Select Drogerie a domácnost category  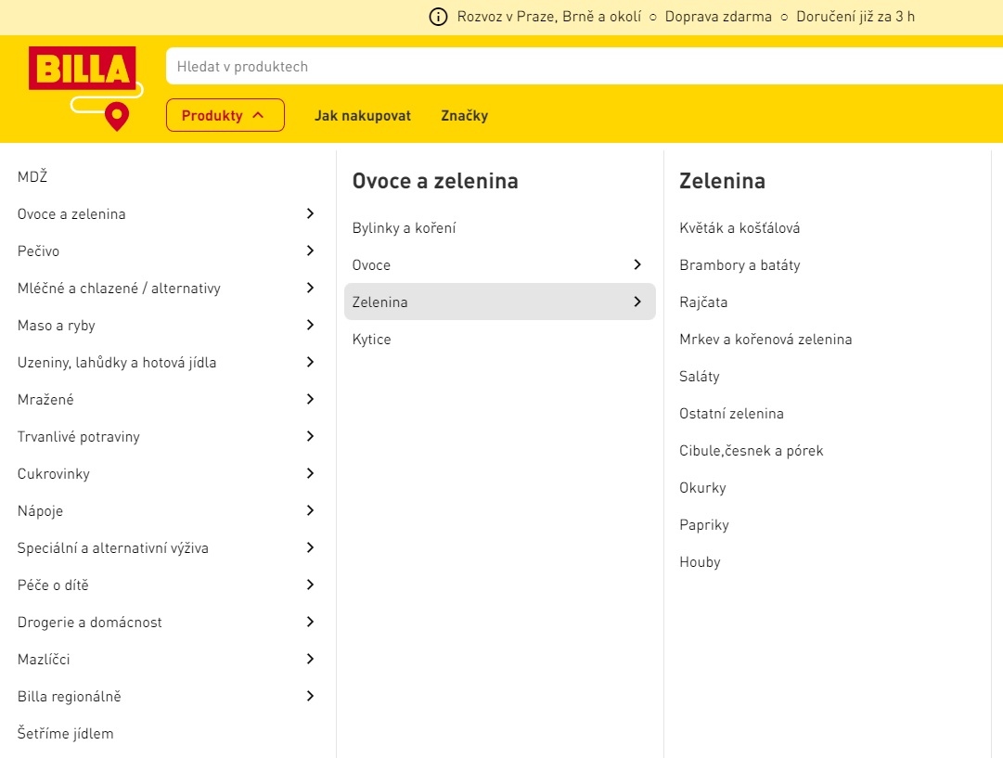90,622
